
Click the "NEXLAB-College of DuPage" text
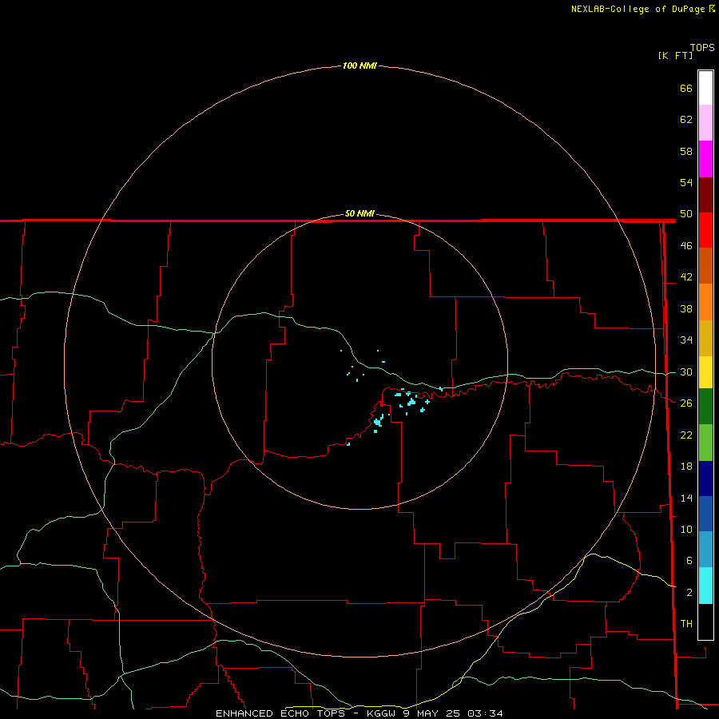638,9
